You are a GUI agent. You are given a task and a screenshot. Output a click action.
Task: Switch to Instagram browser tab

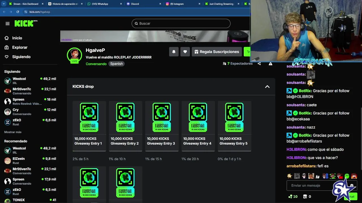(x=183, y=4)
